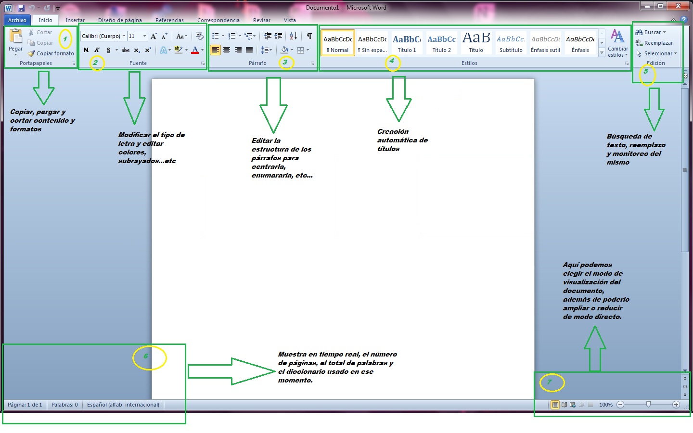Increase font size with the grow font icon
The height and width of the screenshot is (433, 693).
click(154, 36)
